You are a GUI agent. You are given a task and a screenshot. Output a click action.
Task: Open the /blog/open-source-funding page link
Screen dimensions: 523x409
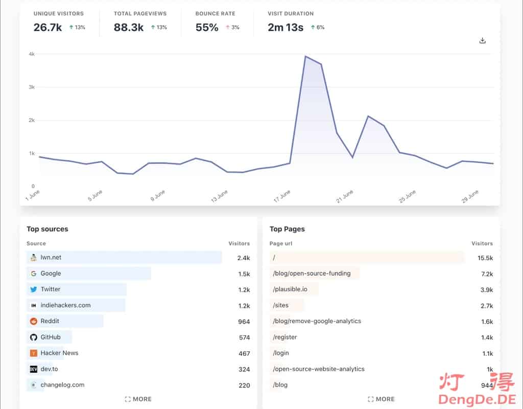click(312, 274)
